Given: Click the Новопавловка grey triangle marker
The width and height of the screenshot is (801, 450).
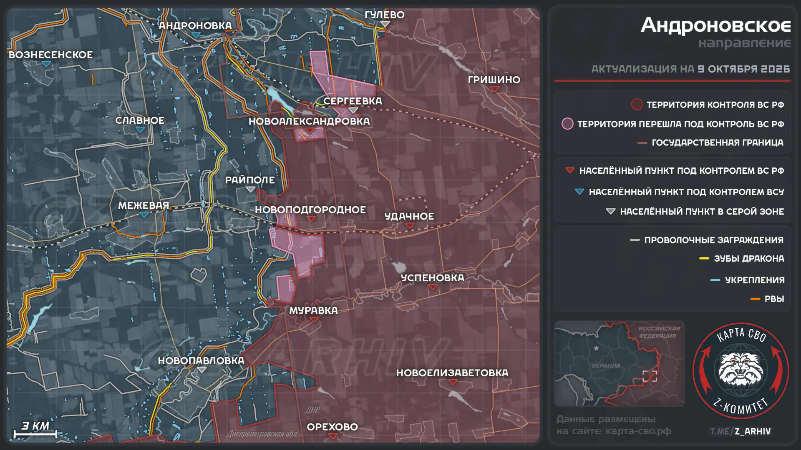Looking at the screenshot, I should click(x=202, y=370).
